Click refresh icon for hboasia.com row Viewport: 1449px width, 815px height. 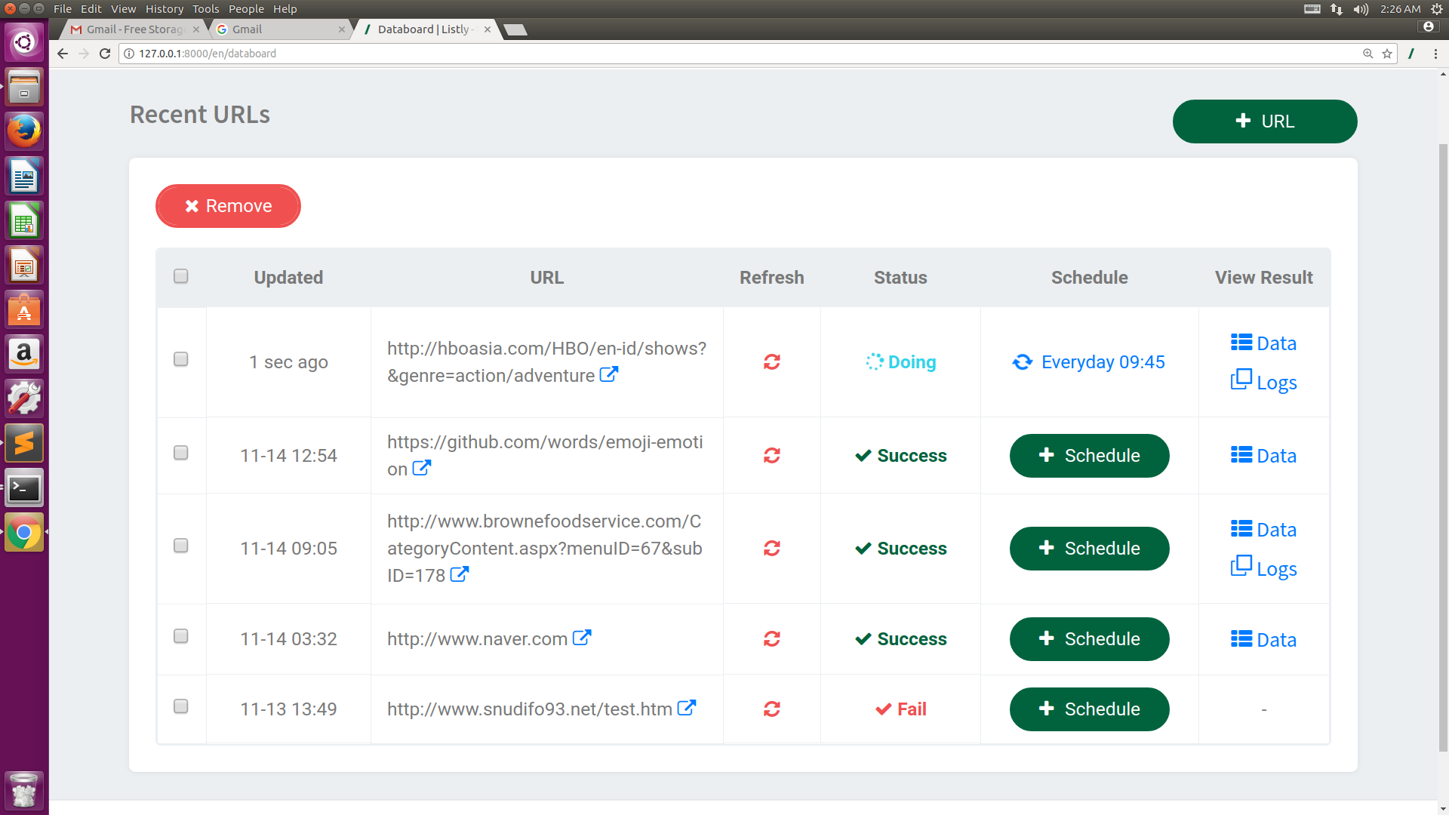(x=771, y=362)
